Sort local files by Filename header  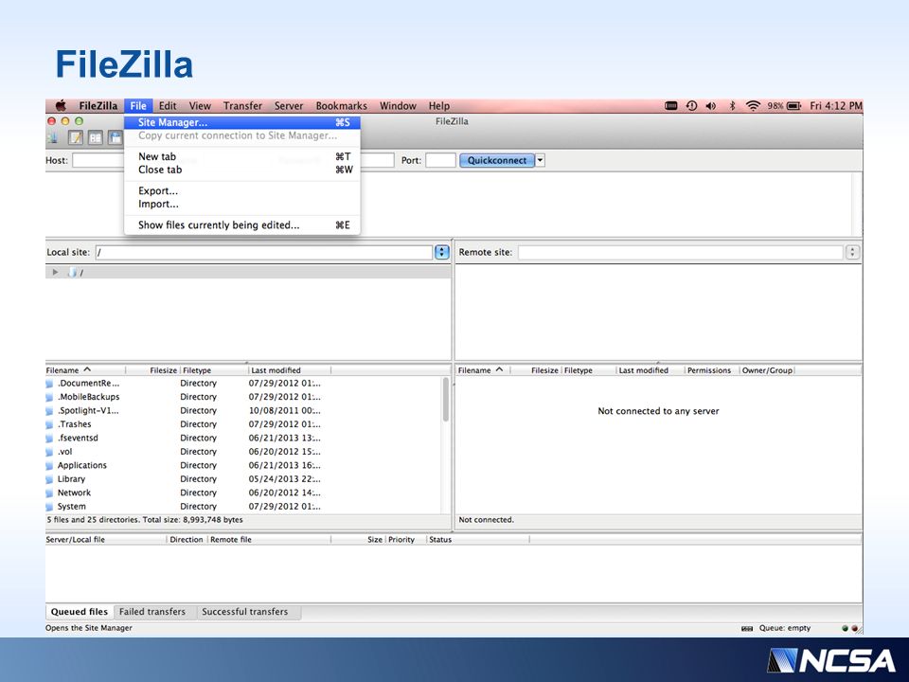85,370
